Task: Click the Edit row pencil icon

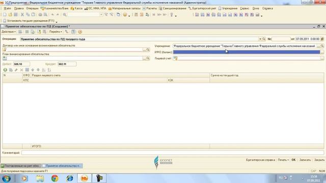Action: click(16, 70)
